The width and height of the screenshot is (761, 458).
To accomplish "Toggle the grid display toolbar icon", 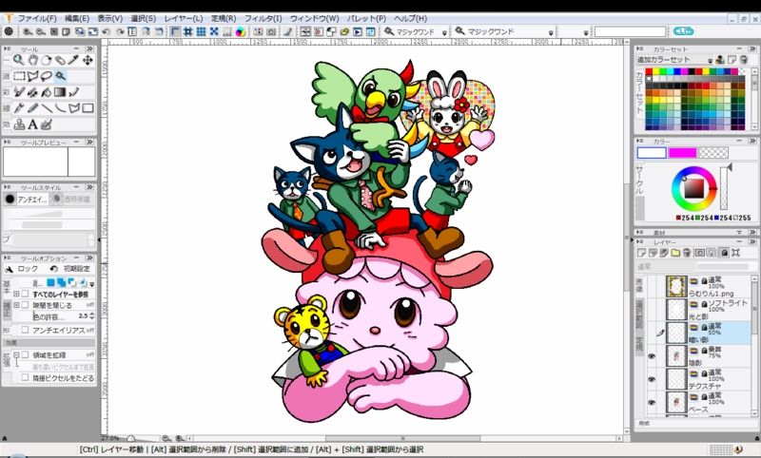I will pyautogui.click(x=201, y=31).
